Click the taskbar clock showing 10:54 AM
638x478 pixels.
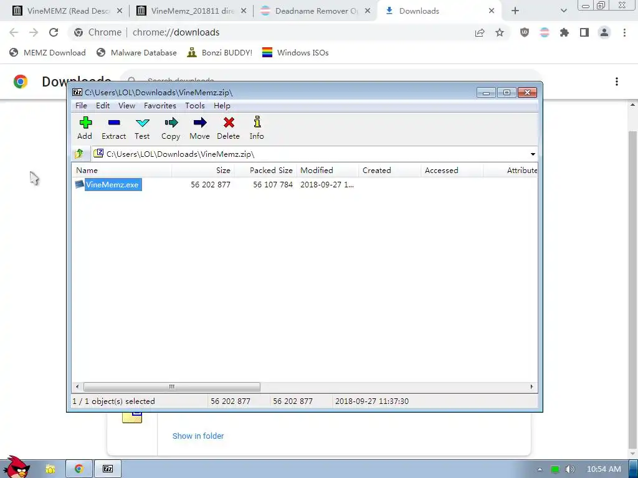pyautogui.click(x=604, y=469)
